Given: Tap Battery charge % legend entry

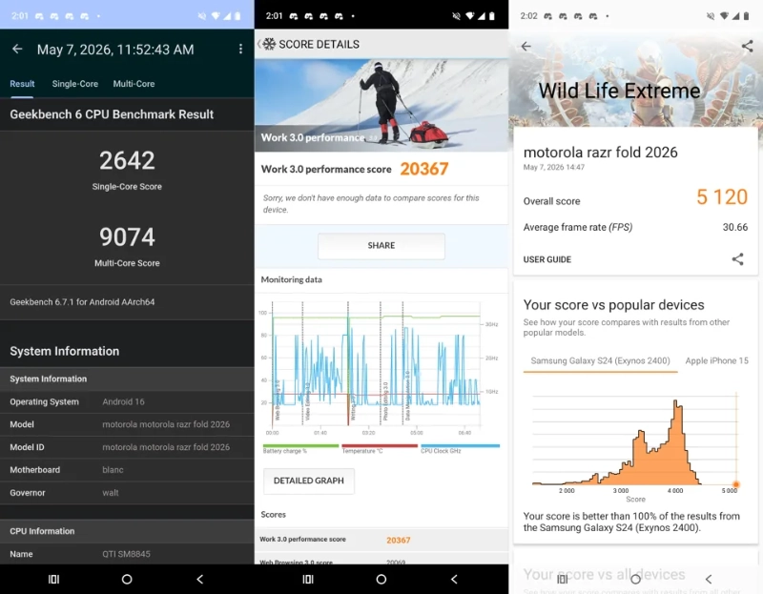Looking at the screenshot, I should [x=300, y=448].
